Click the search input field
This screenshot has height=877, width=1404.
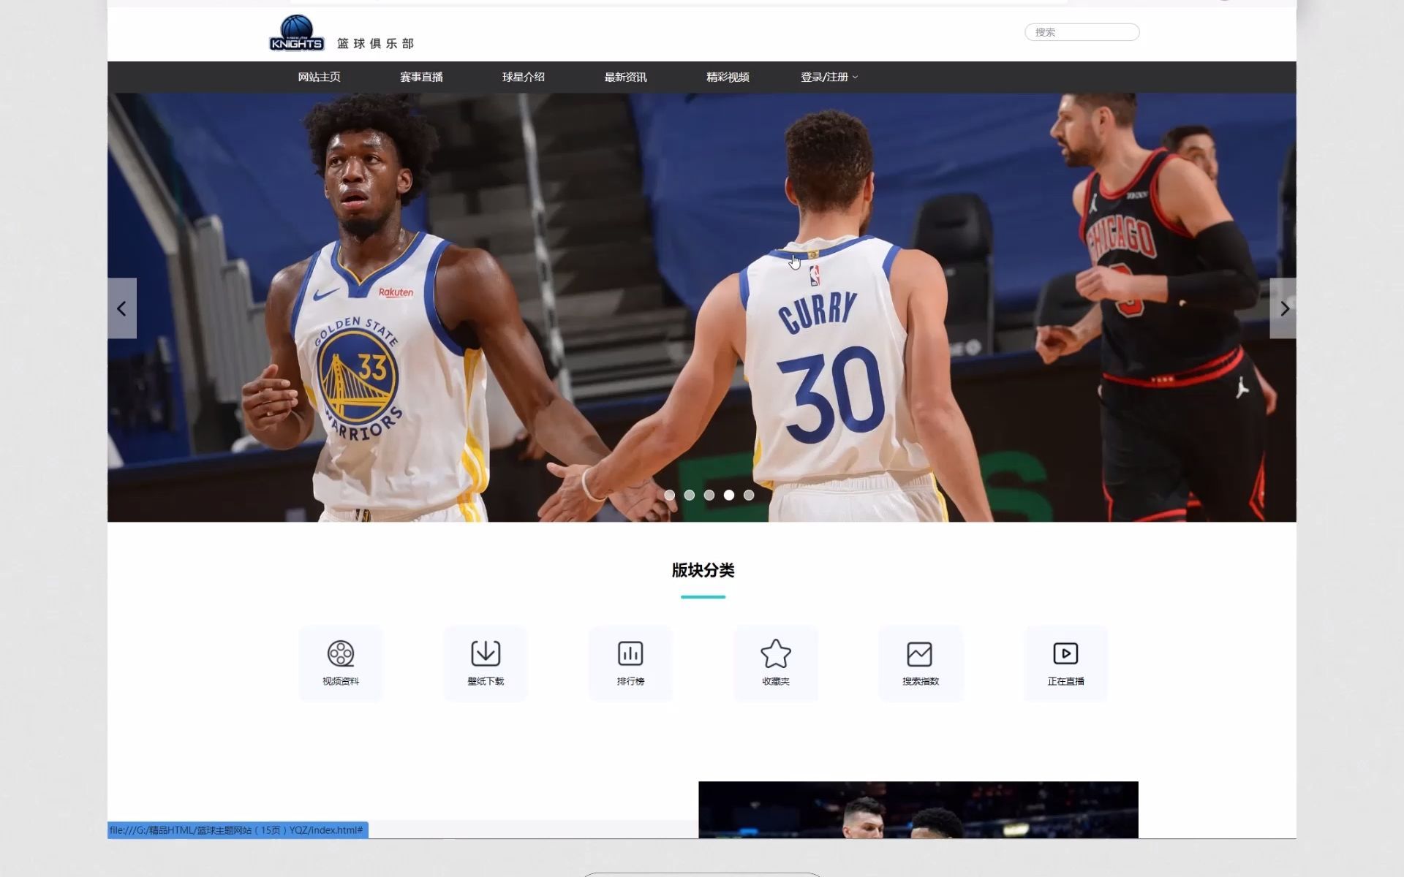(1082, 32)
